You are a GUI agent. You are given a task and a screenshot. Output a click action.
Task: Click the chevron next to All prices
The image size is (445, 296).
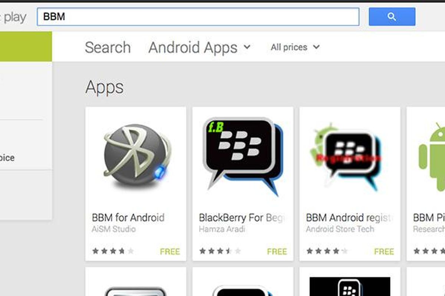[x=316, y=47]
